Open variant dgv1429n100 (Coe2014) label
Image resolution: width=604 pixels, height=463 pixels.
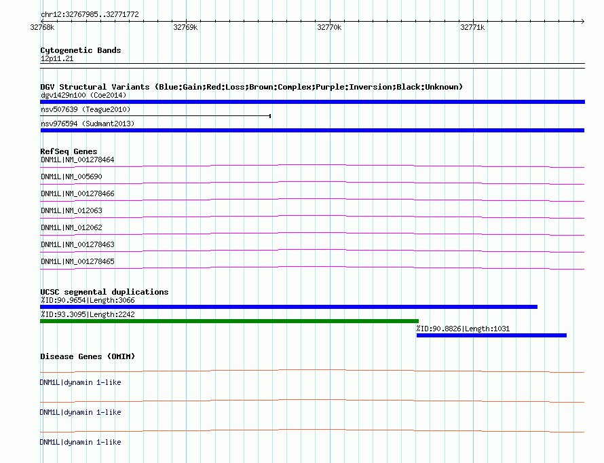[83, 95]
